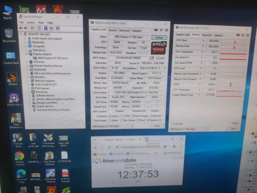Screen dimensions: 257x193
Task: Expand the Network adapters tree node
Action: pyautogui.click(x=28, y=81)
